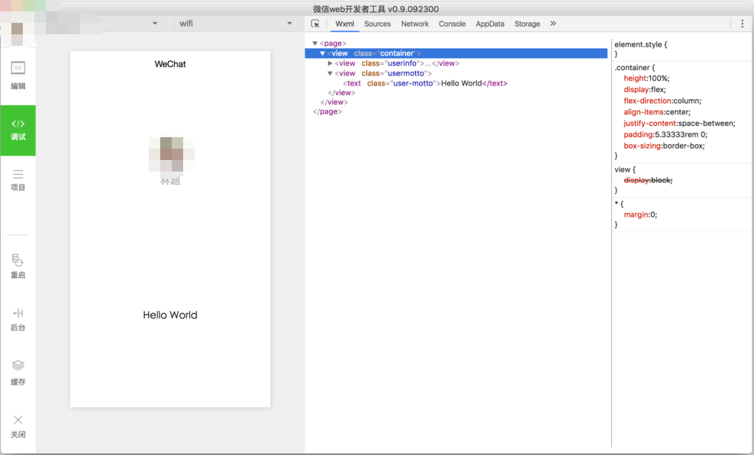Open the 缓存 (Cache) layers icon
The image size is (754, 455).
click(18, 366)
